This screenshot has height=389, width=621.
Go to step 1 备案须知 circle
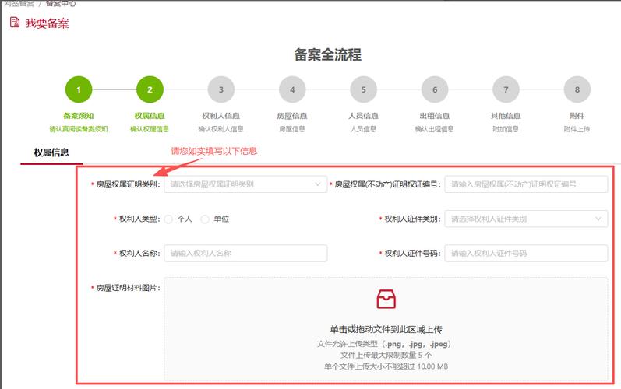79,89
